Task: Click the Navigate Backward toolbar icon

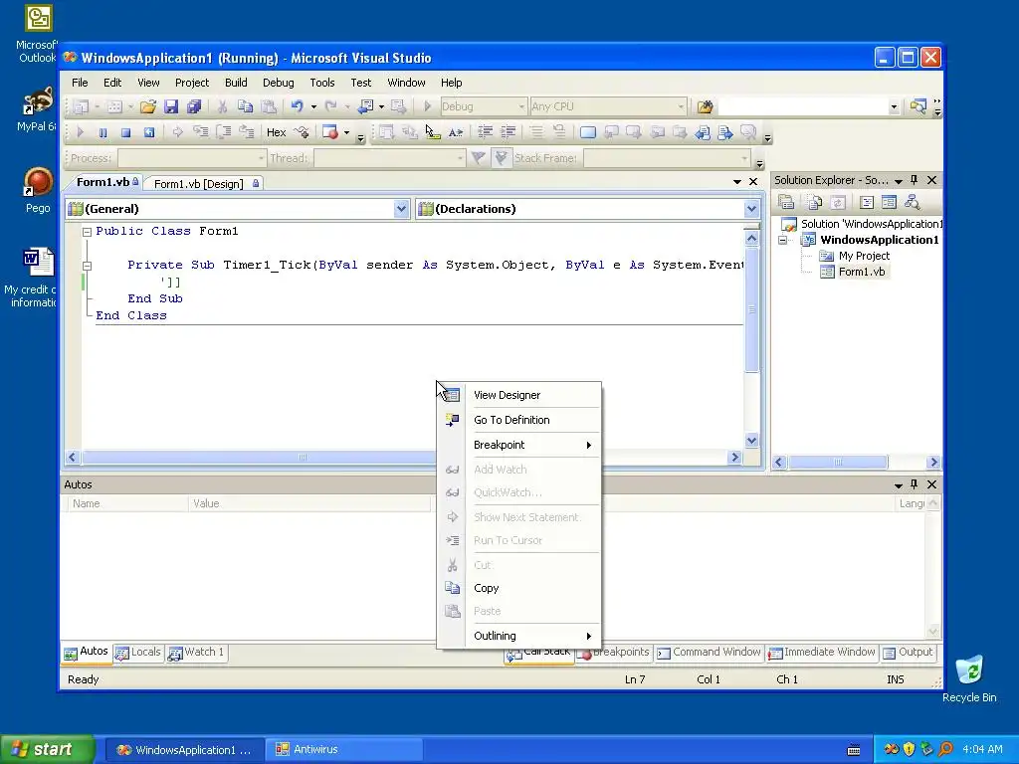Action: 366,105
